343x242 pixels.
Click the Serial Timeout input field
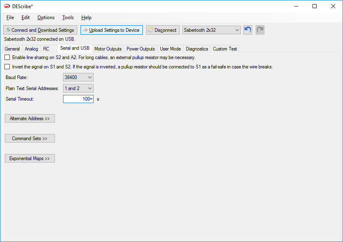pyautogui.click(x=78, y=99)
